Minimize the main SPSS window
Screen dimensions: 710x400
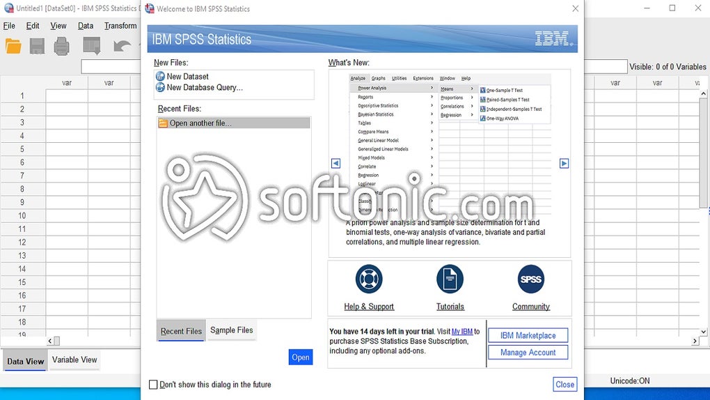point(647,8)
